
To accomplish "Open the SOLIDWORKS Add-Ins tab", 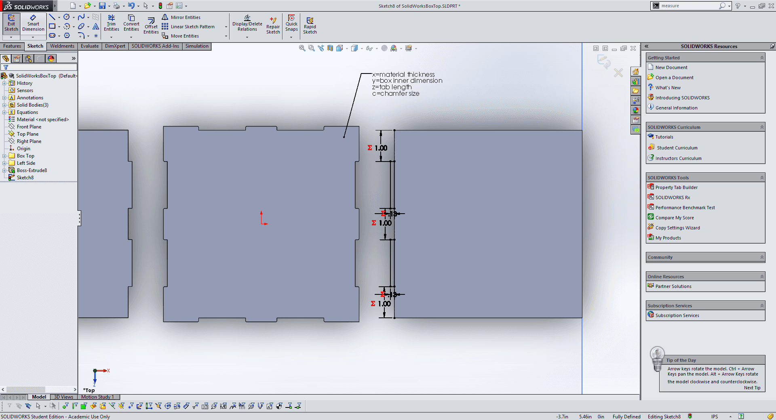I will 155,46.
